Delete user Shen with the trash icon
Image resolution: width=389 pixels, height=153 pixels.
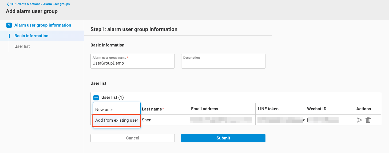point(368,120)
